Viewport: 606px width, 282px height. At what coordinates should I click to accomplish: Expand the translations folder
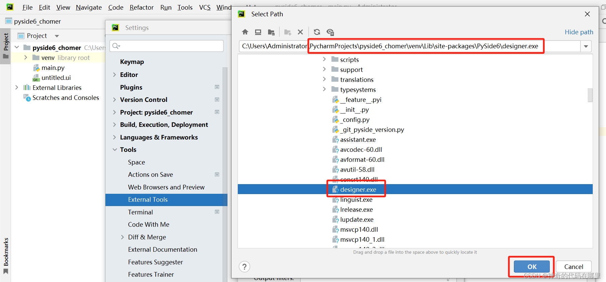point(324,79)
